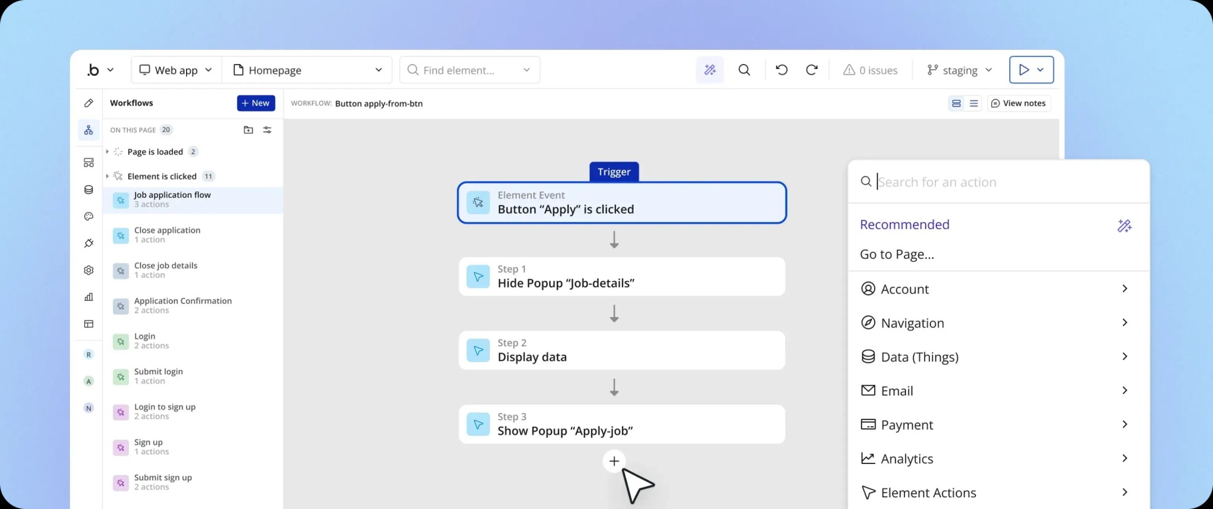The image size is (1213, 509).
Task: Choose the Go to Page... recommended action
Action: tap(897, 254)
